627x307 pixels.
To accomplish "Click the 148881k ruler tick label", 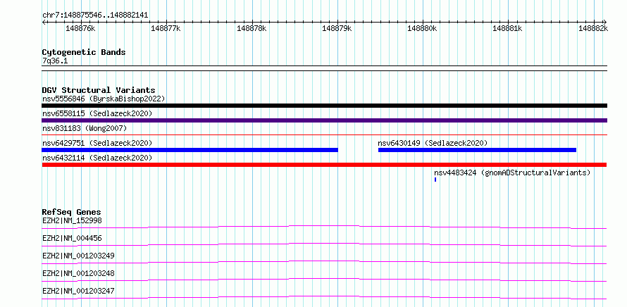I will (x=507, y=28).
